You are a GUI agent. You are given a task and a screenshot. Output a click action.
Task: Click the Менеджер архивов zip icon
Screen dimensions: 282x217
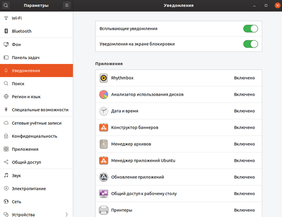click(x=104, y=144)
